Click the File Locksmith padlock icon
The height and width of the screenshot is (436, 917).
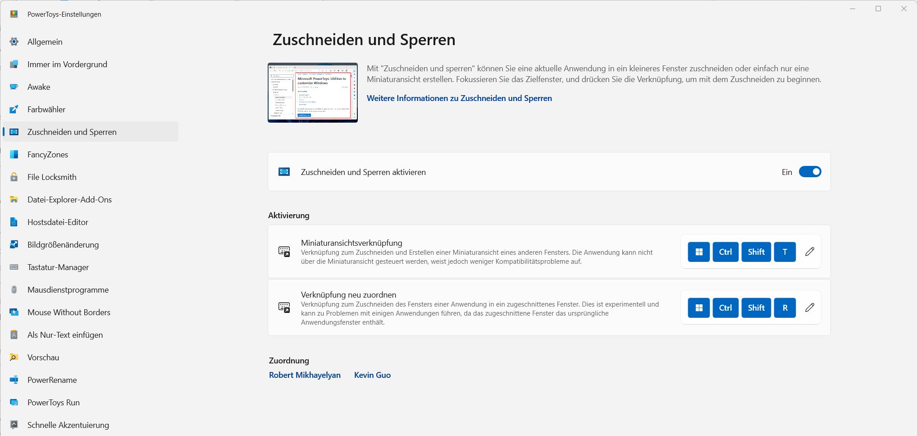(x=14, y=177)
